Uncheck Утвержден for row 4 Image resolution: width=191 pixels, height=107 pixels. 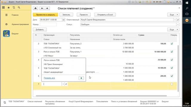coord(172,60)
